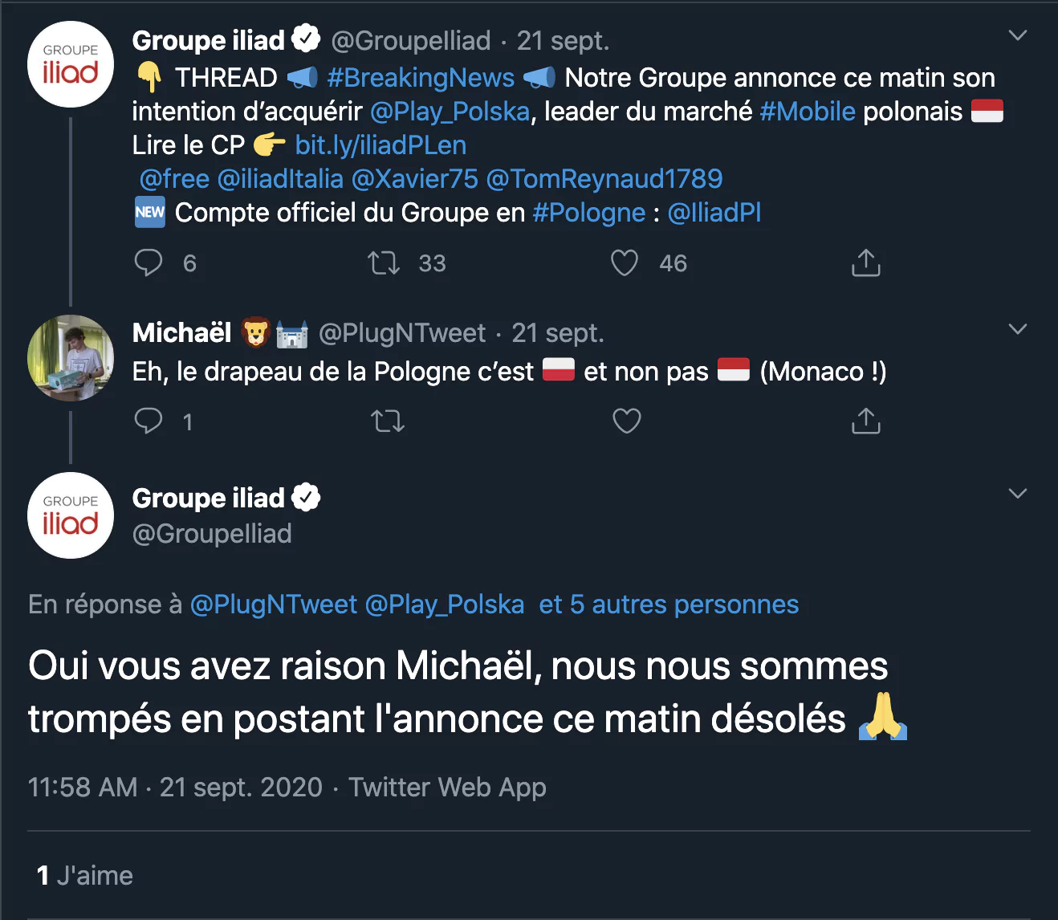Viewport: 1058px width, 920px height.
Task: Click the #BreakingNews hashtag
Action: (x=421, y=78)
